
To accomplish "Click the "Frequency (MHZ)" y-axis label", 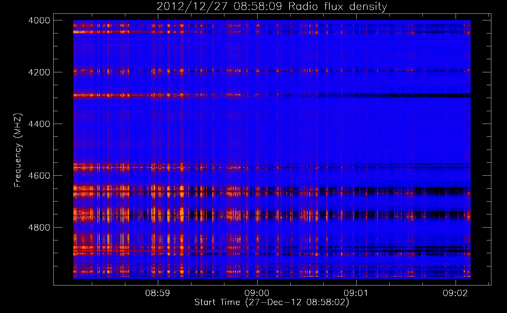I will (x=18, y=150).
